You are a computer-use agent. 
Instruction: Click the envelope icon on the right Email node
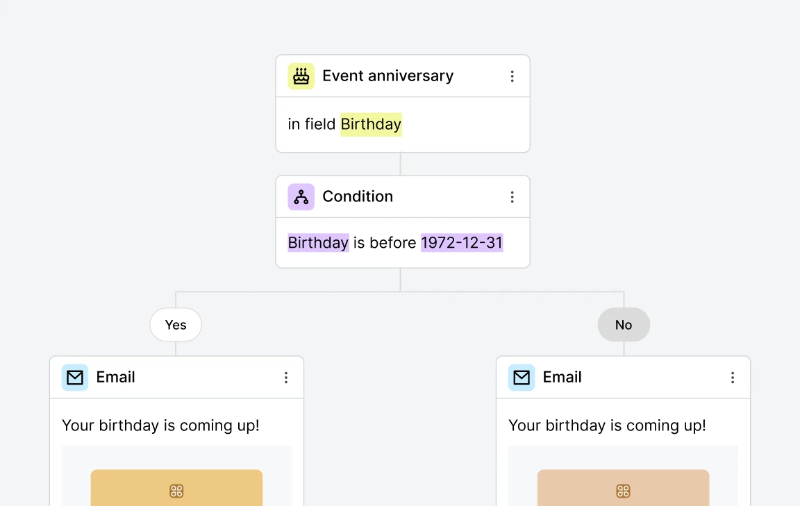coord(521,377)
